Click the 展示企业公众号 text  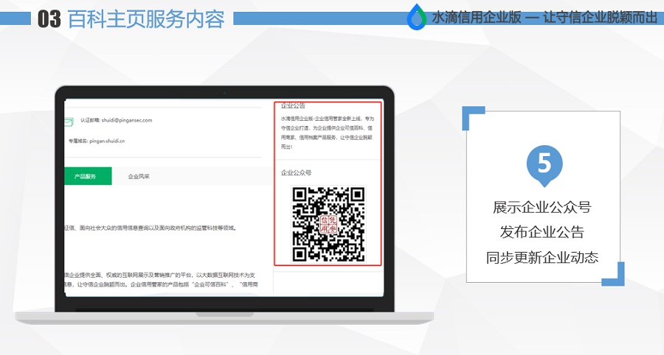coord(542,207)
